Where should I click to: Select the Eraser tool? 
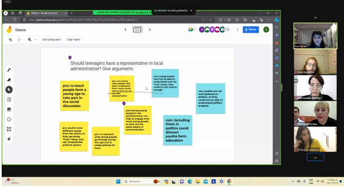(9, 80)
